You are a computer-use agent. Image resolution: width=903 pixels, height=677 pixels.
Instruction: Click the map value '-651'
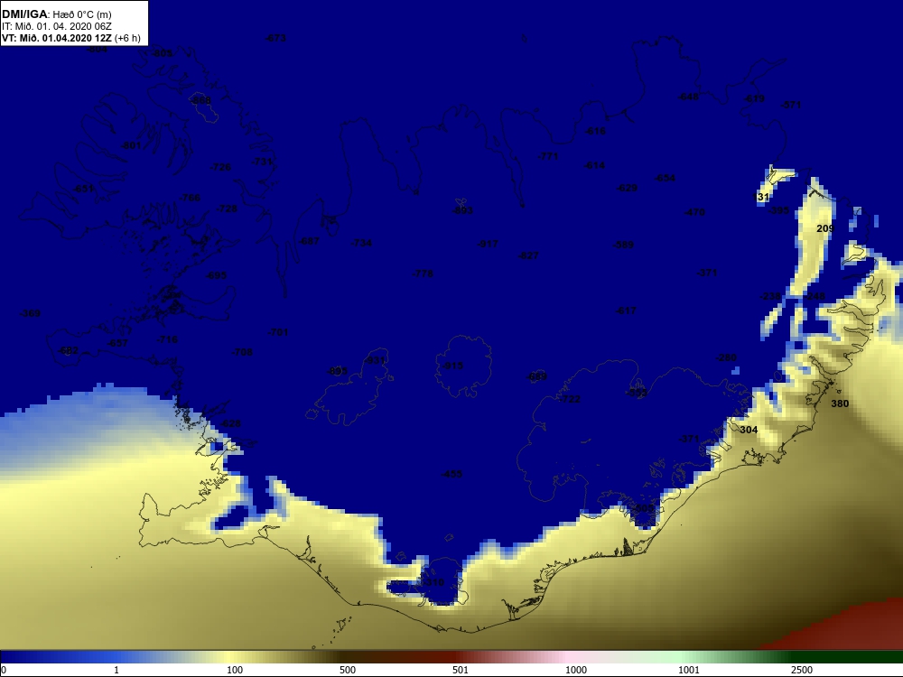tap(84, 189)
